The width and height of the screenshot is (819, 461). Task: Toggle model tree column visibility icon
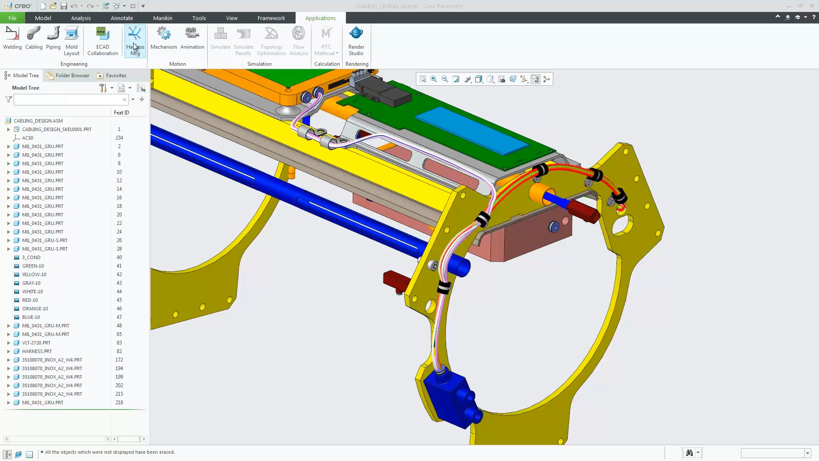pos(141,88)
